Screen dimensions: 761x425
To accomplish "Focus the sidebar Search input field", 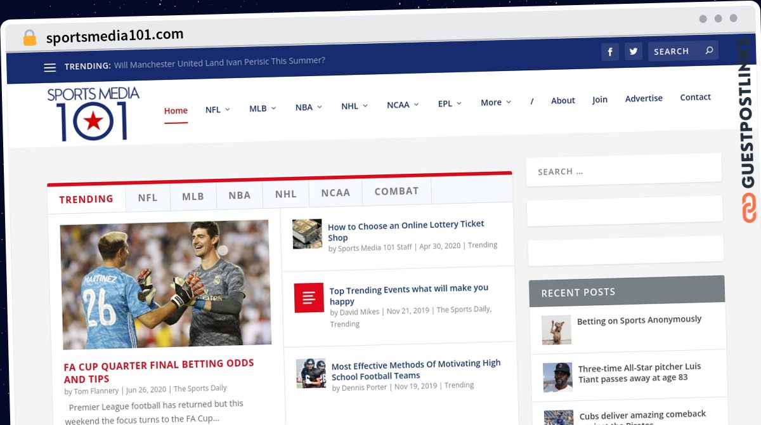I will point(624,170).
